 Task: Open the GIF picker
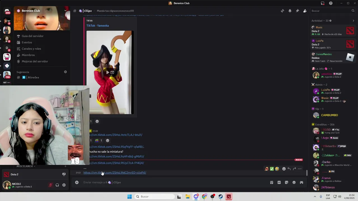[279, 182]
